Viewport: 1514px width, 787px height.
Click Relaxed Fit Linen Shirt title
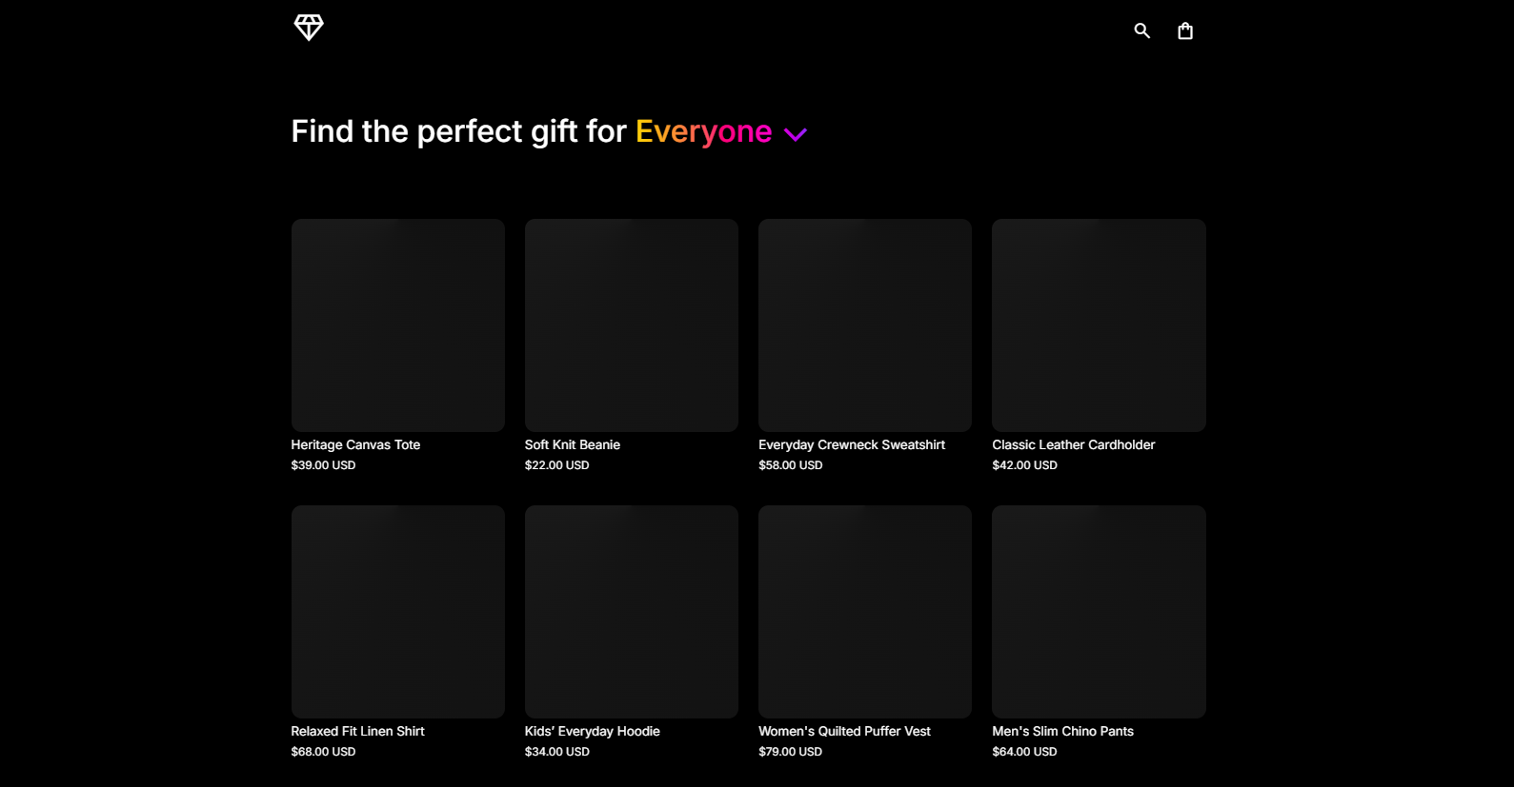point(357,731)
